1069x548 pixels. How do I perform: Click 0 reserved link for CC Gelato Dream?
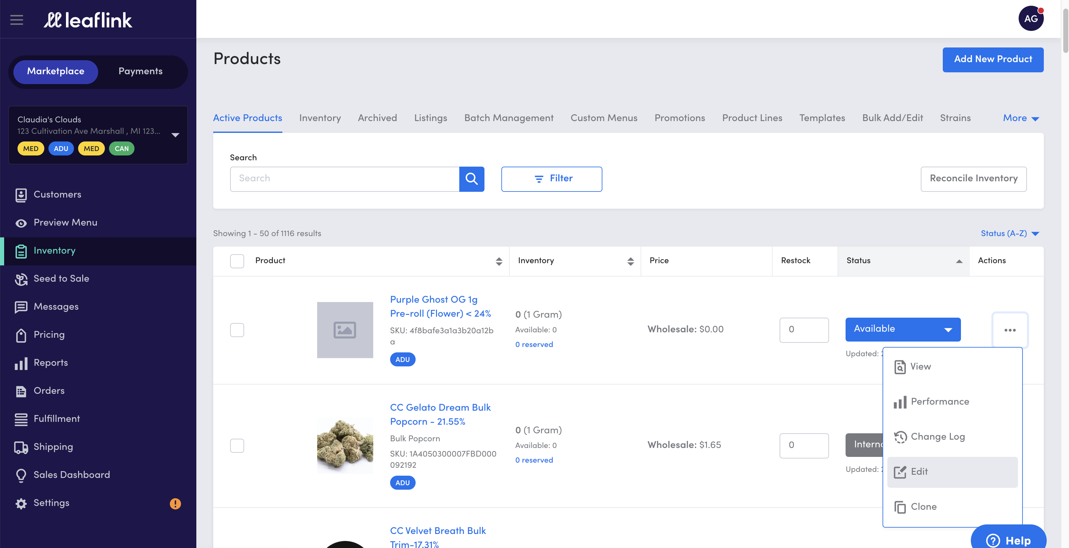click(534, 460)
